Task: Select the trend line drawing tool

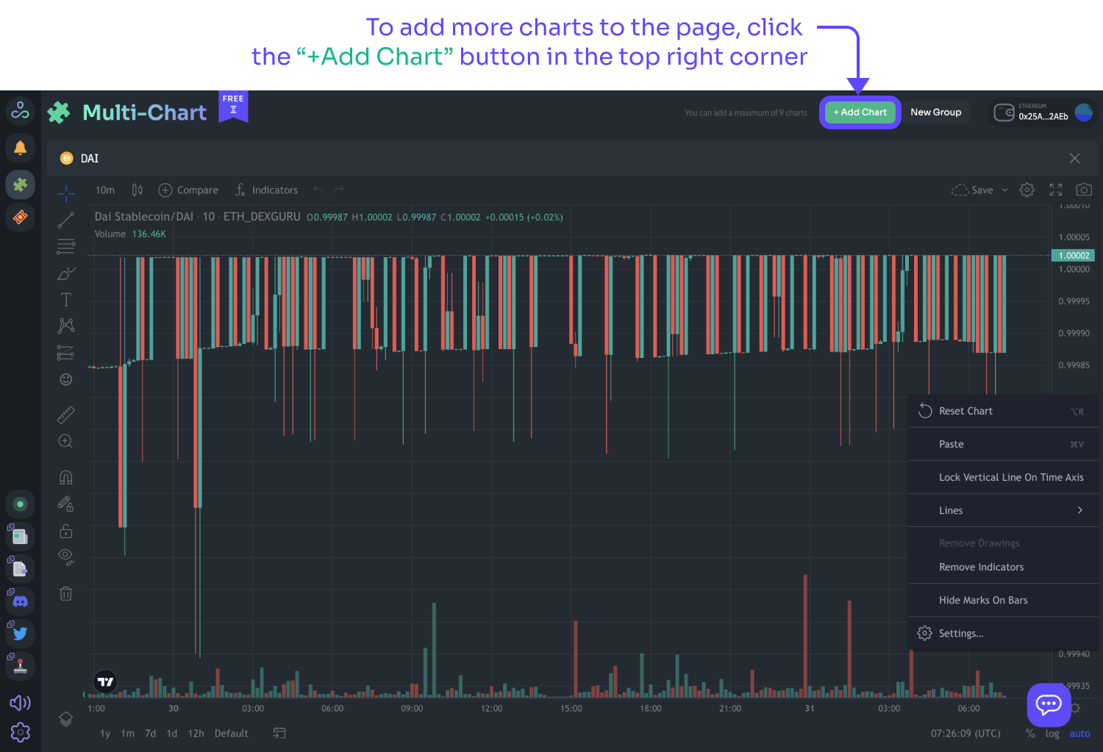Action: coord(66,220)
